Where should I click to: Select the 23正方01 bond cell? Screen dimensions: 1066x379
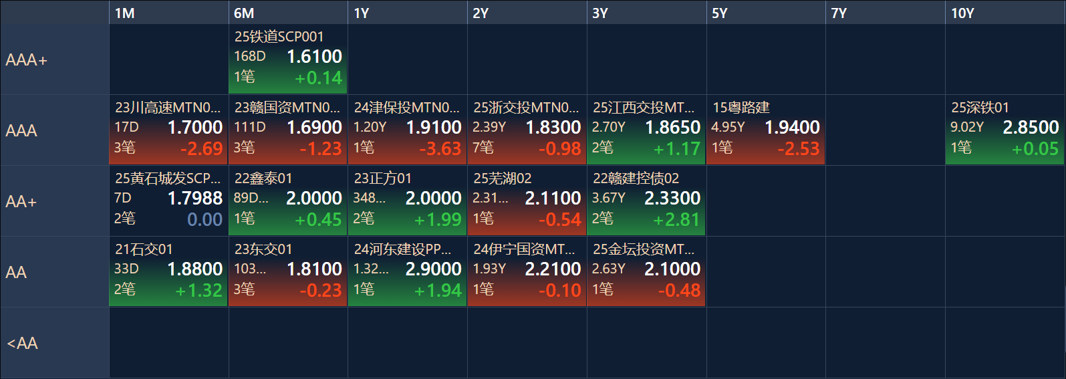(408, 201)
